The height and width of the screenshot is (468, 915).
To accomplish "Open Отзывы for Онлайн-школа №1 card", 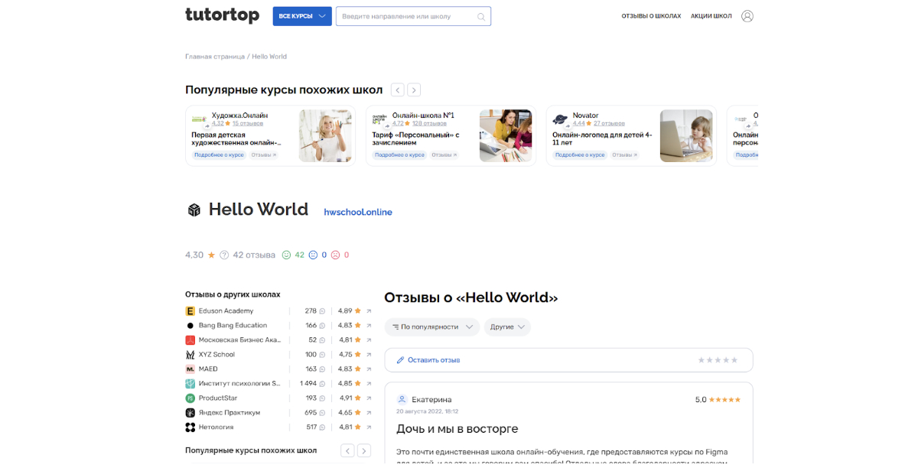I will tap(444, 155).
